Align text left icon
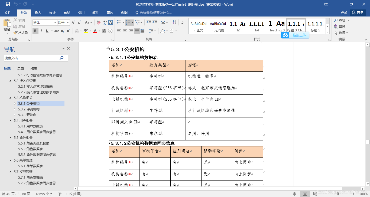Screen dimensions: 370x197 (x=119, y=31)
